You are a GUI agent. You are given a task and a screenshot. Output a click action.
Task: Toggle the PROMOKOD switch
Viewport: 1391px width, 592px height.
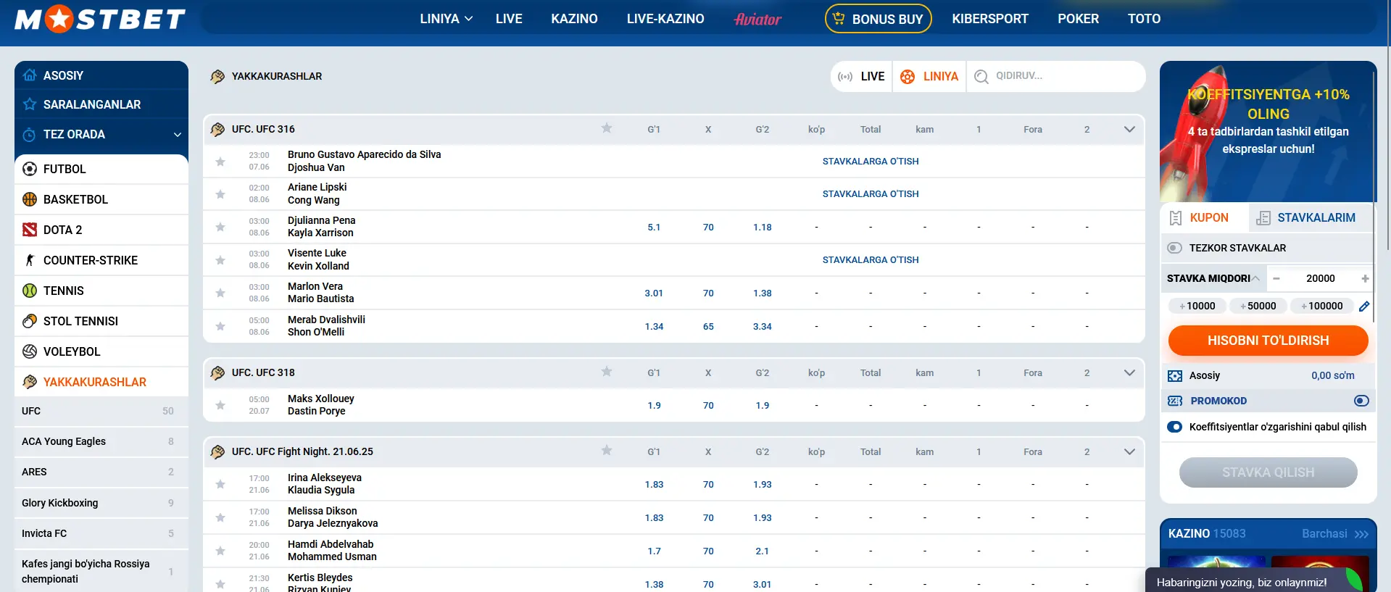coord(1361,401)
